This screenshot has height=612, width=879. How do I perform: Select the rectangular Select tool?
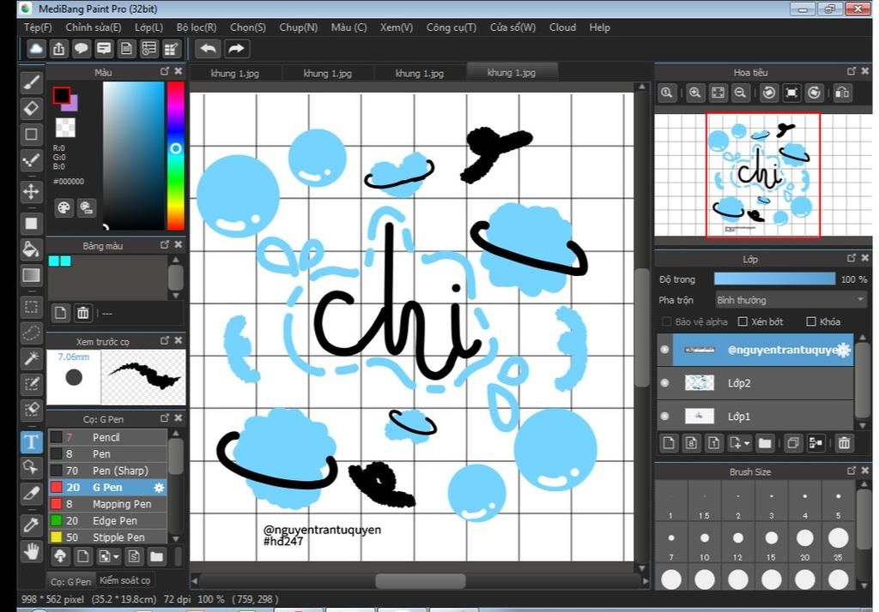(x=32, y=307)
